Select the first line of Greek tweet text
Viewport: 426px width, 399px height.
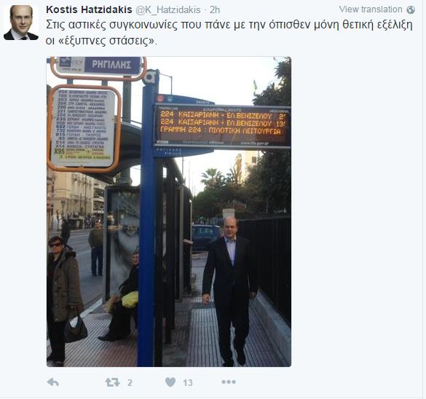click(x=229, y=25)
